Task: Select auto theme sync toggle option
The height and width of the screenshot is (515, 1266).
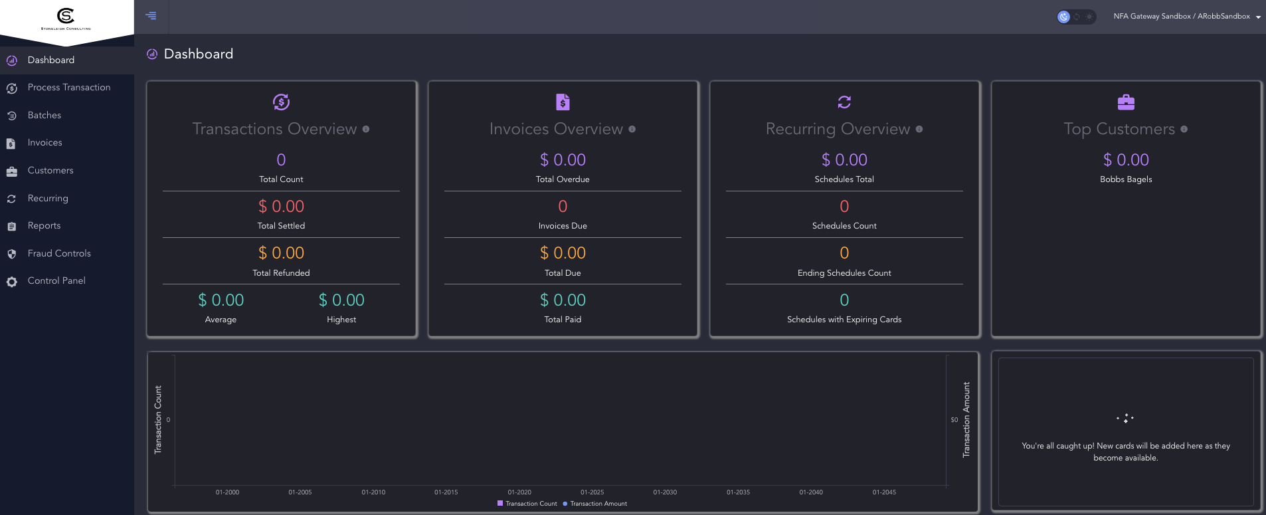Action: pyautogui.click(x=1077, y=17)
